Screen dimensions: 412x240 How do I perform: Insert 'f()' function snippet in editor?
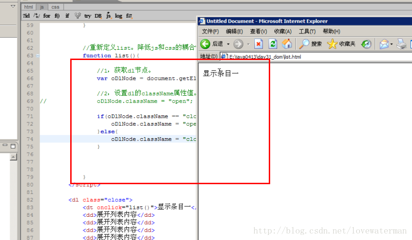[57, 16]
